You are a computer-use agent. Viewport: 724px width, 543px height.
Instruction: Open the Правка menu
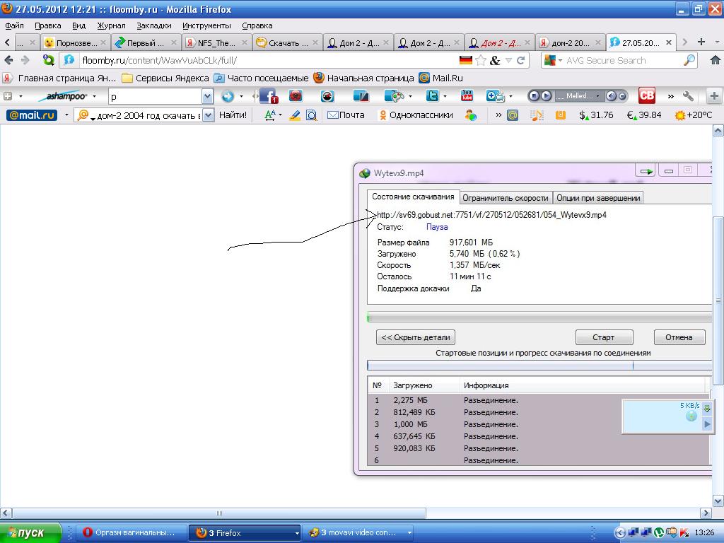(47, 26)
